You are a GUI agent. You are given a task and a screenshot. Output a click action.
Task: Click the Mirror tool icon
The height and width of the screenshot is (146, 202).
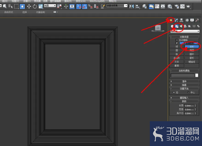[132, 6]
